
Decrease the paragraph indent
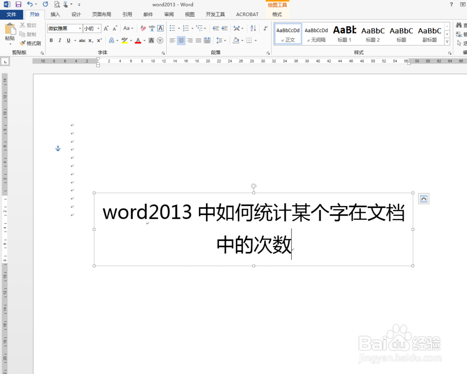(x=216, y=28)
